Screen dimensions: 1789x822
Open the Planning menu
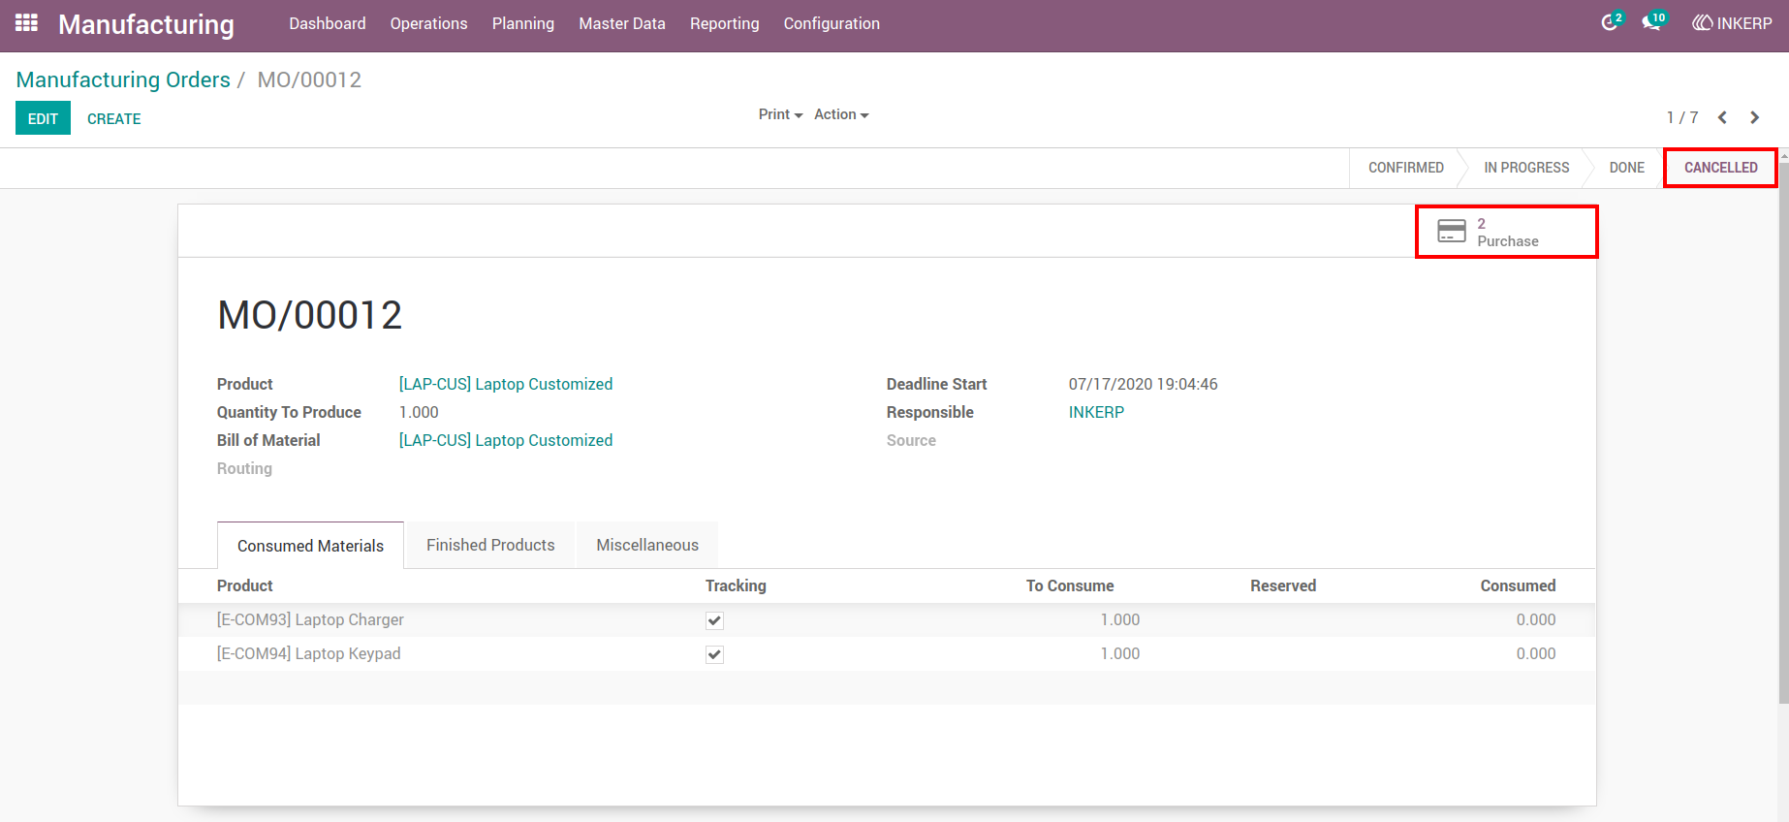pyautogui.click(x=523, y=23)
